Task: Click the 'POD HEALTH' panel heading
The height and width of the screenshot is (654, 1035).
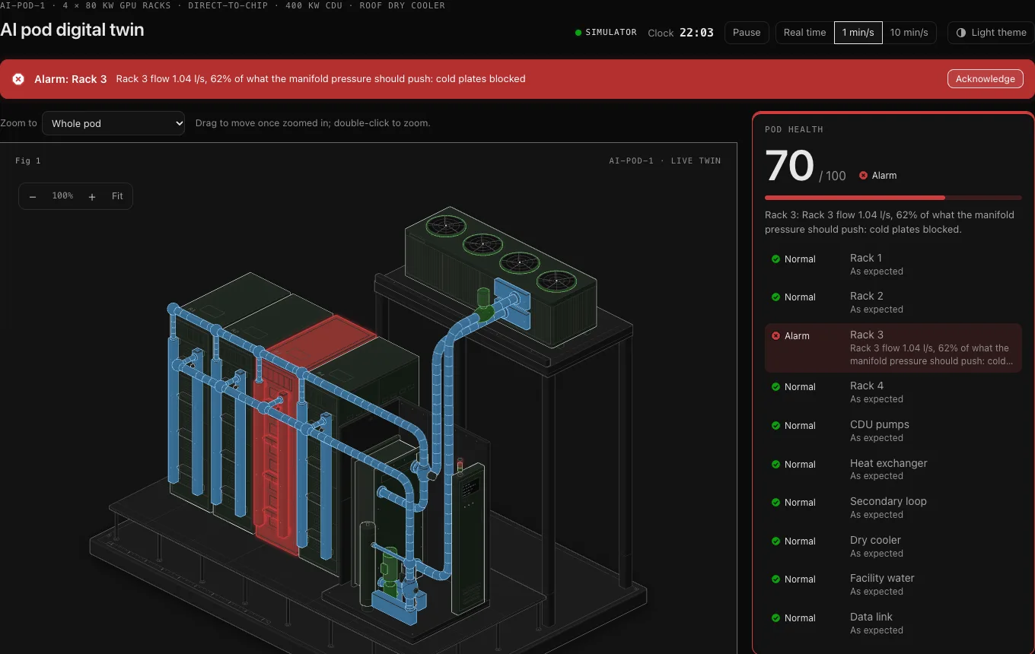Action: 794,129
